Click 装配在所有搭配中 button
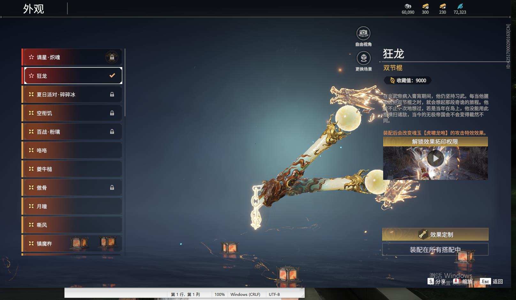The width and height of the screenshot is (516, 300). [x=435, y=250]
